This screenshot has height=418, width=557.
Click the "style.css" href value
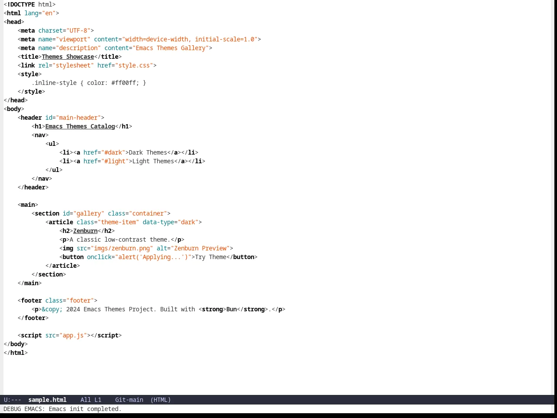coord(134,65)
